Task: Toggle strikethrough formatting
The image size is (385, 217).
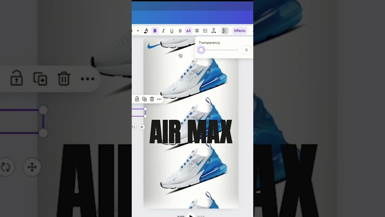Action: pyautogui.click(x=180, y=31)
